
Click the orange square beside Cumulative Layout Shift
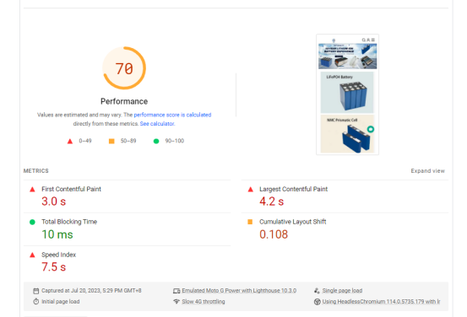pyautogui.click(x=250, y=222)
